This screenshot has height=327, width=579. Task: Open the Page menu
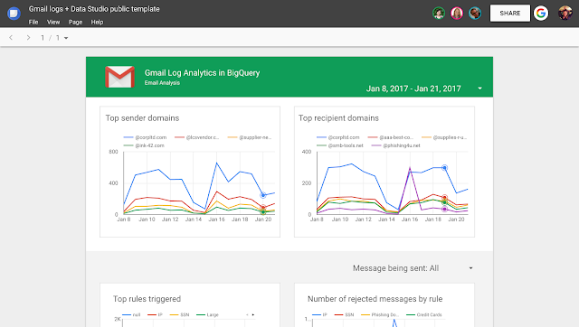[75, 22]
